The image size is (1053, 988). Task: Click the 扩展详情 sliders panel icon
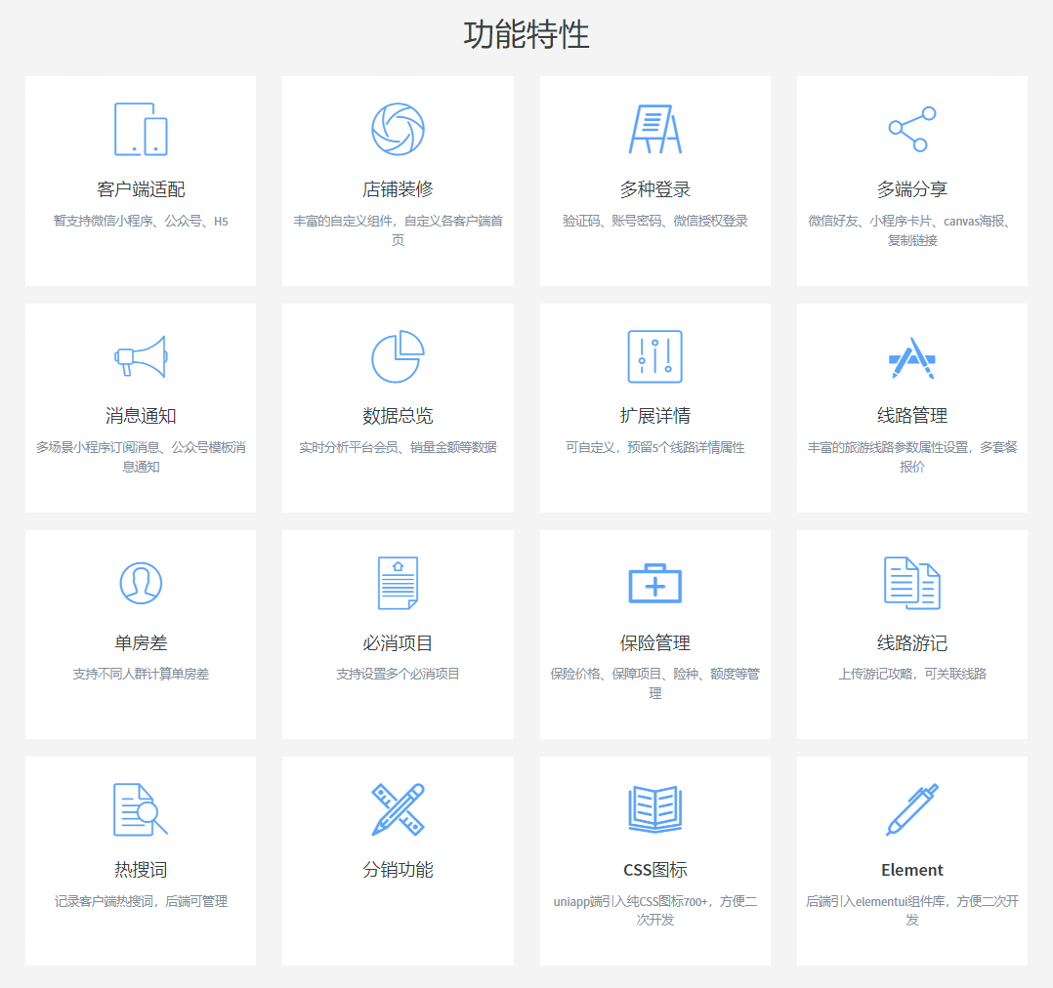654,356
